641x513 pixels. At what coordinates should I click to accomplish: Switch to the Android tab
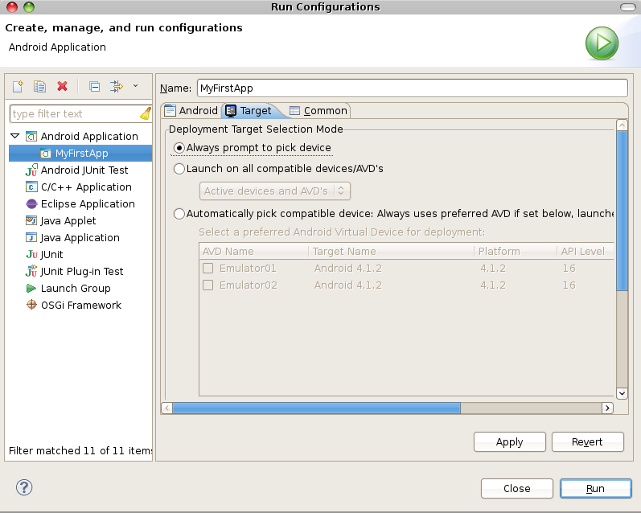point(191,111)
